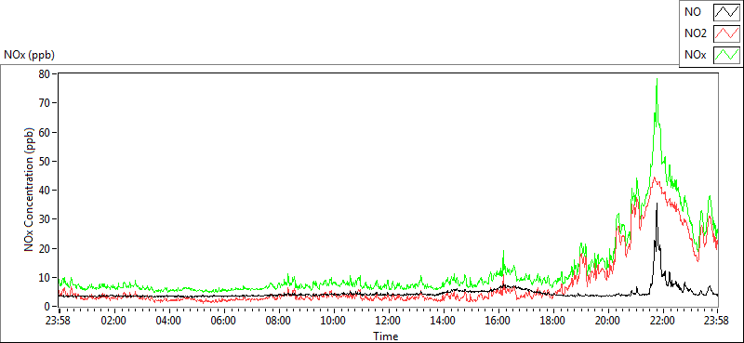Click the x-axis tick label 16:00
Screen dimensions: 744x343
pos(498,320)
